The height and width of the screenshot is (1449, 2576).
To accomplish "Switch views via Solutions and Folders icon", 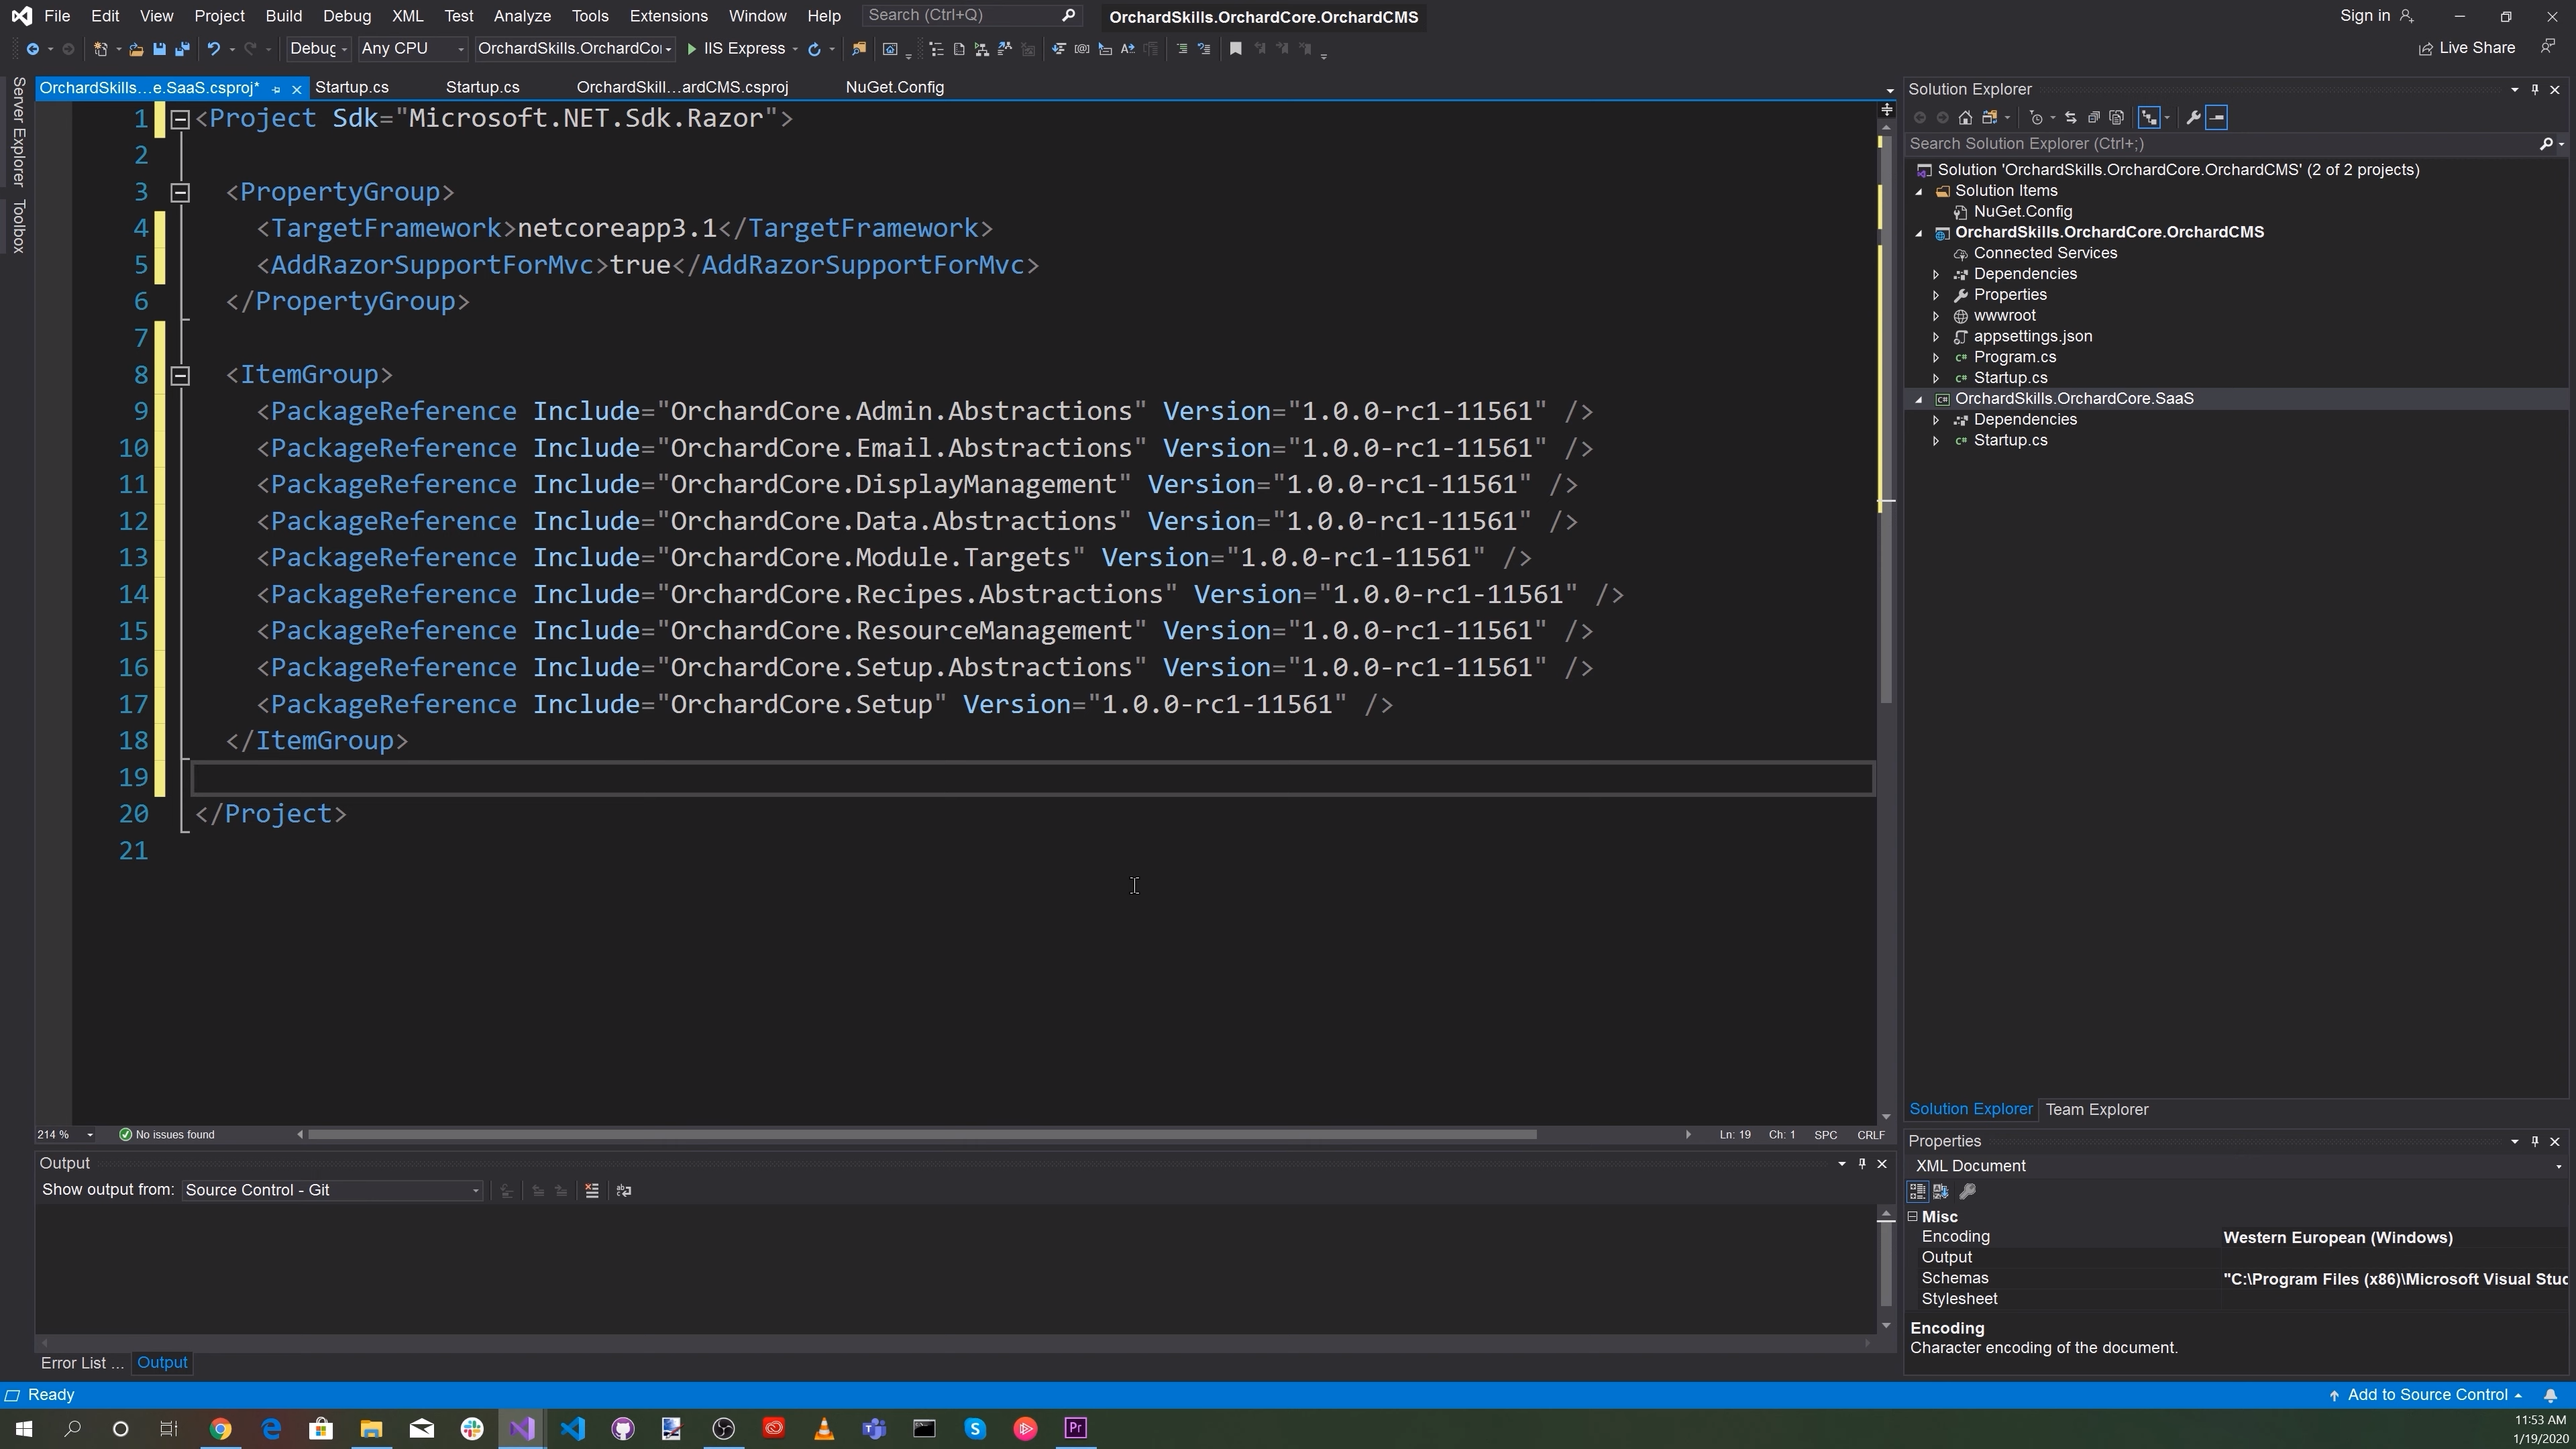I will coord(1990,118).
